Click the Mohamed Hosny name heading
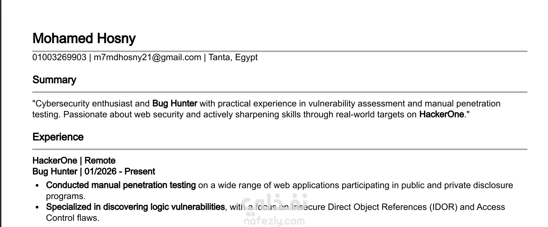Image resolution: width=548 pixels, height=227 pixels. (84, 38)
